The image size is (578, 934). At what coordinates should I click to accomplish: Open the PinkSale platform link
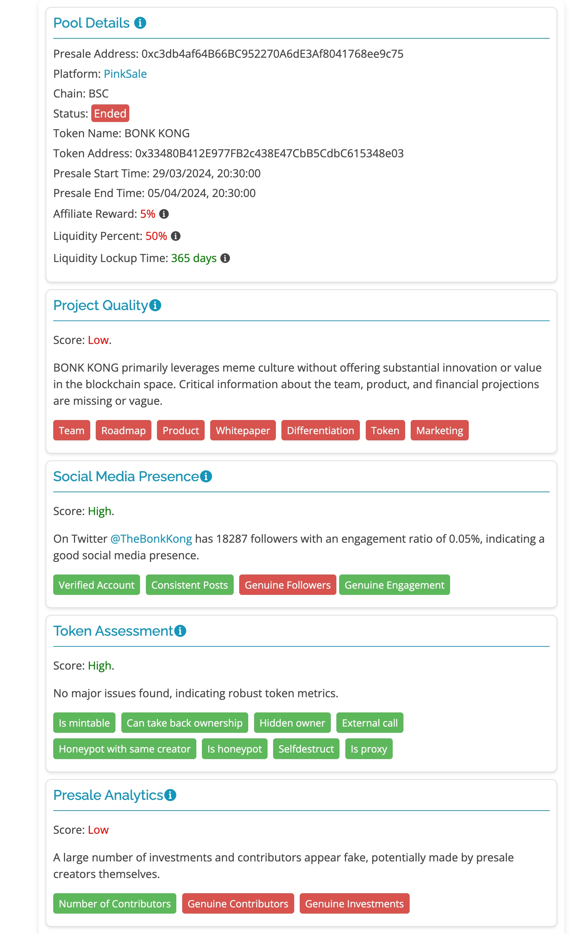coord(125,74)
